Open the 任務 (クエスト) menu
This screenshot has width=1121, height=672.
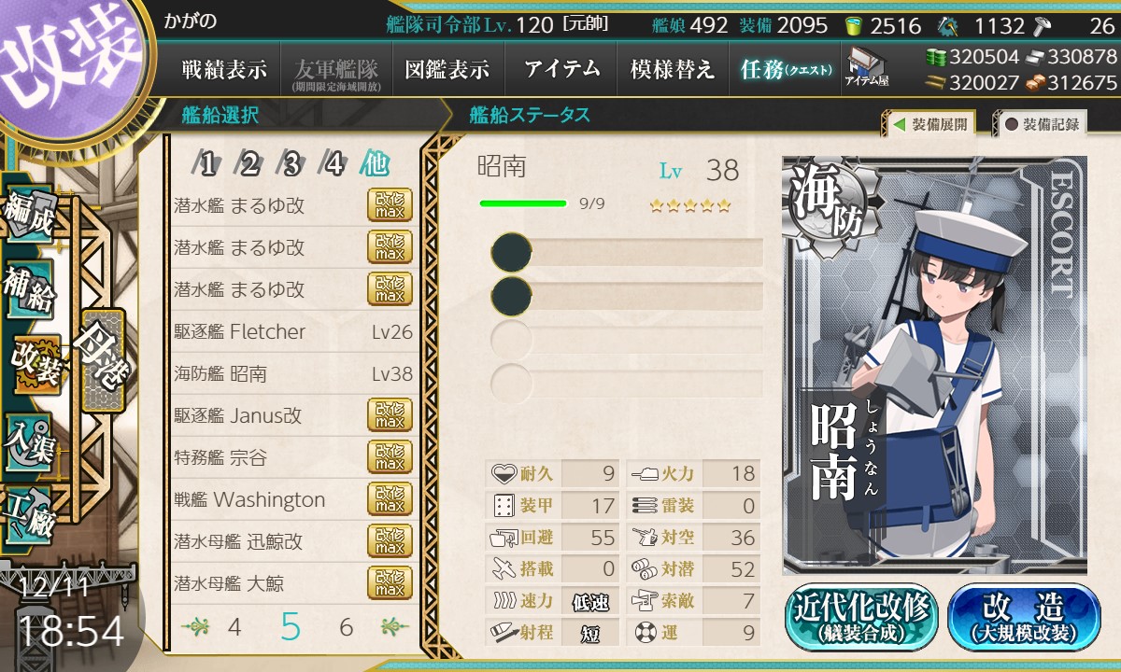(785, 69)
